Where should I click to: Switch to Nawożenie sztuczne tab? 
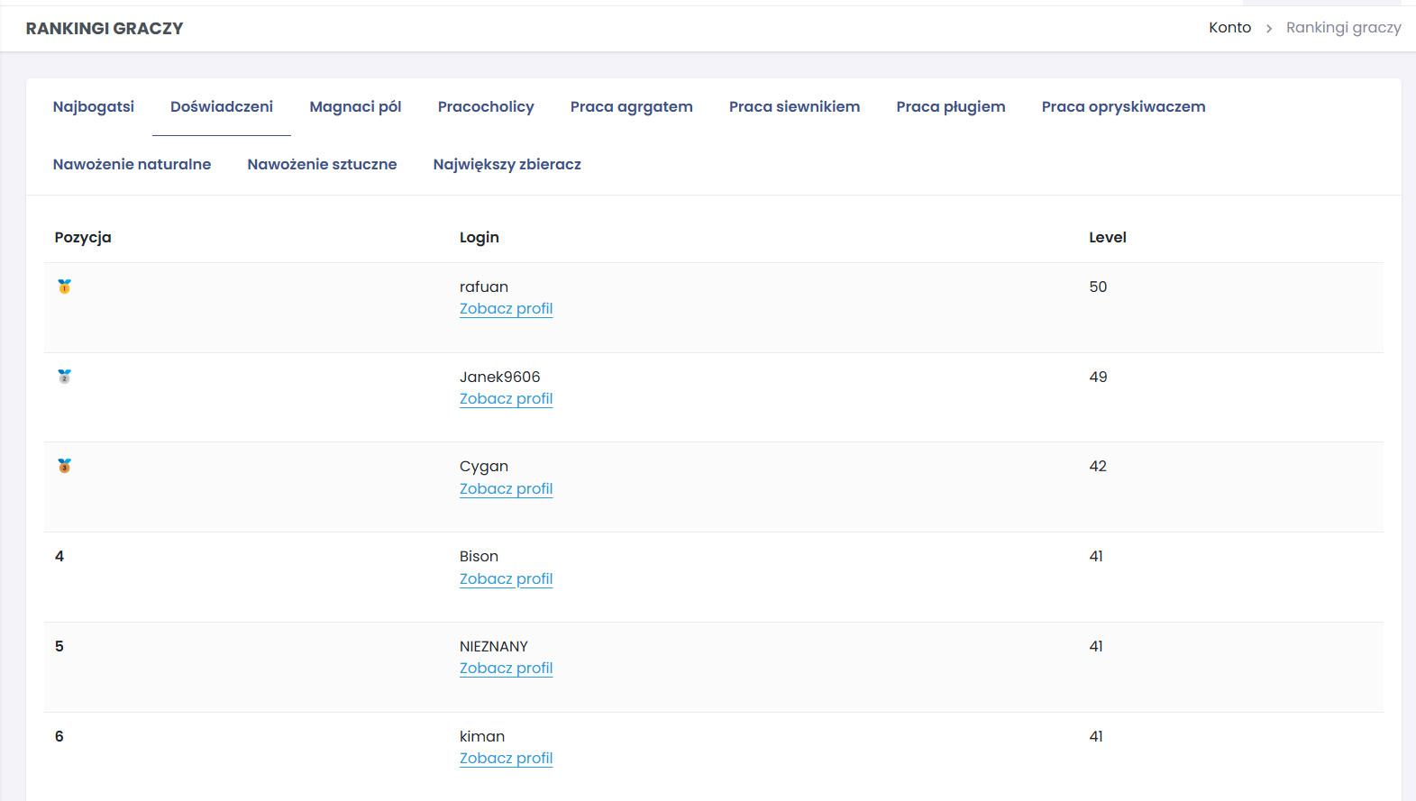322,165
